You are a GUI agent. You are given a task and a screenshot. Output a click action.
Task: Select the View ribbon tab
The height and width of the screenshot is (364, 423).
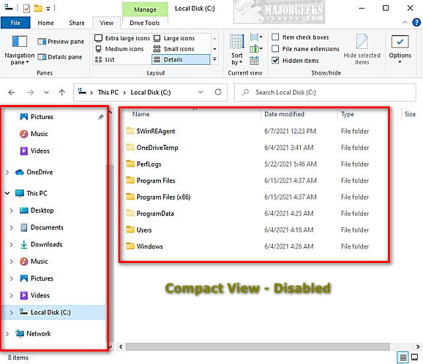[106, 23]
